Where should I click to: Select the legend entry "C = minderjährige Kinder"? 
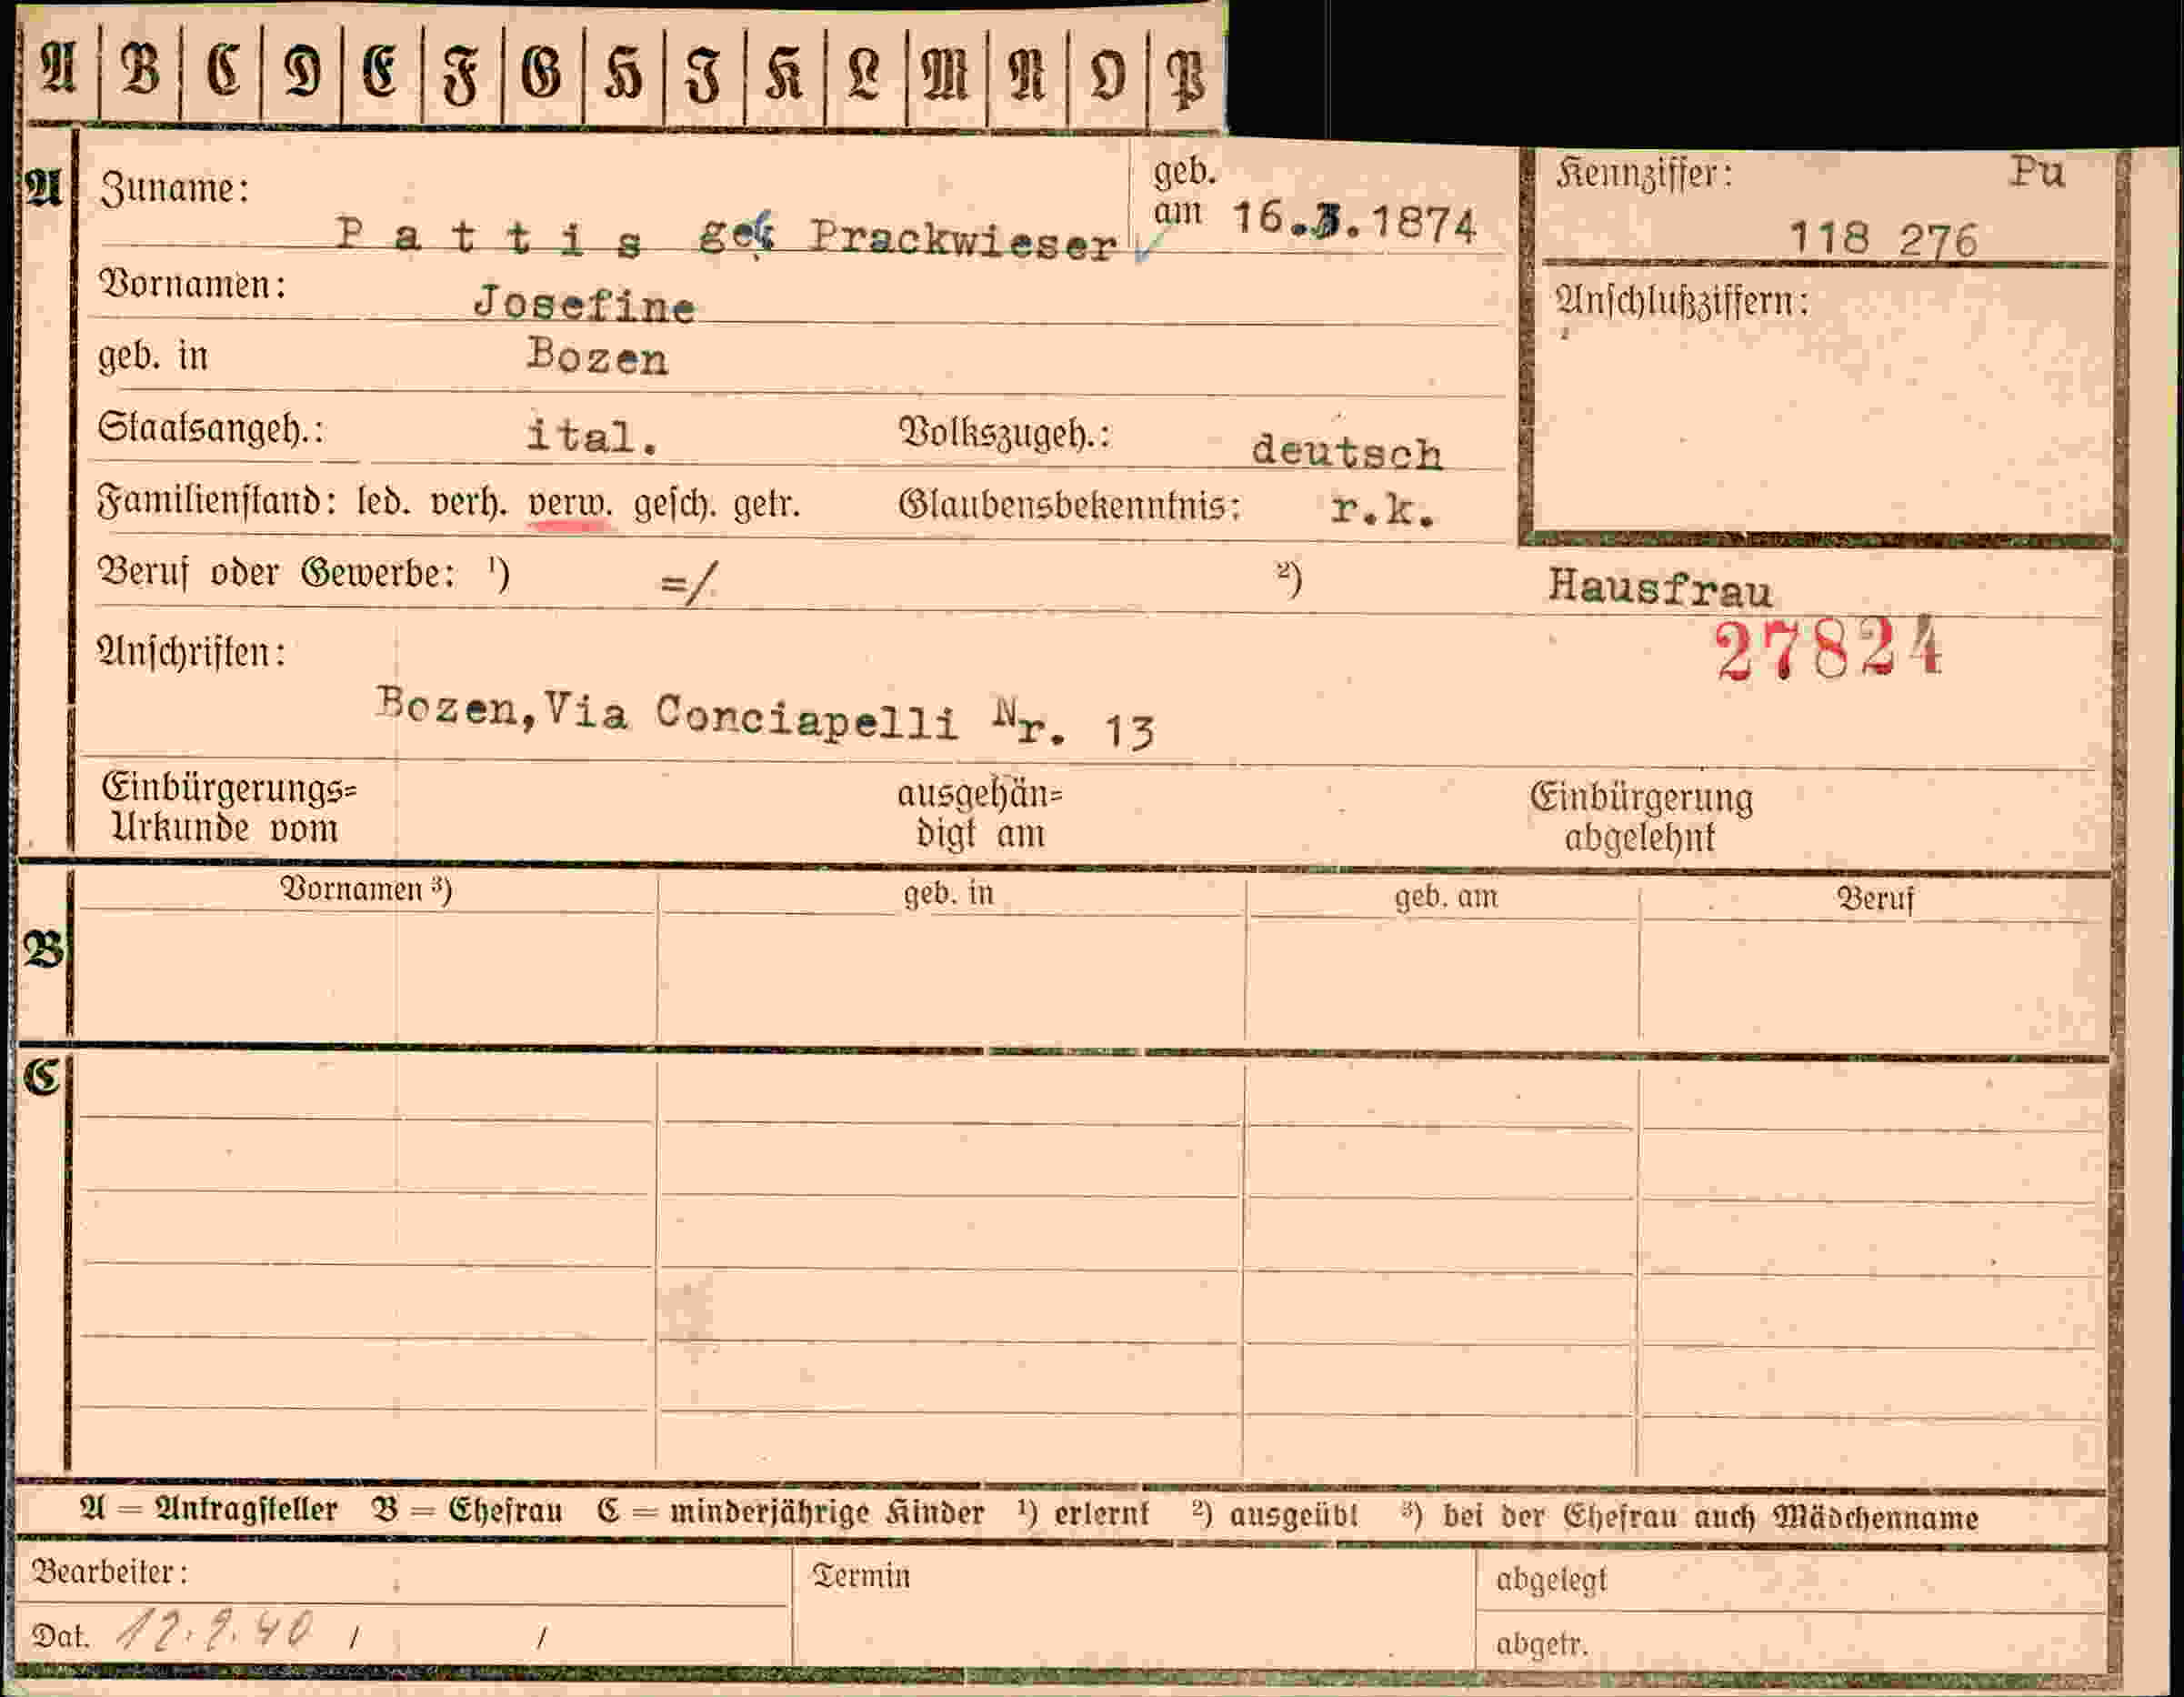[x=790, y=1512]
